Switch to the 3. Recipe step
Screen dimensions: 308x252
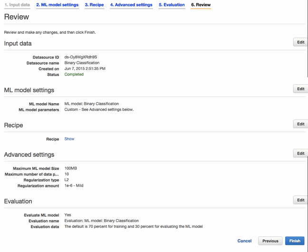(x=94, y=5)
